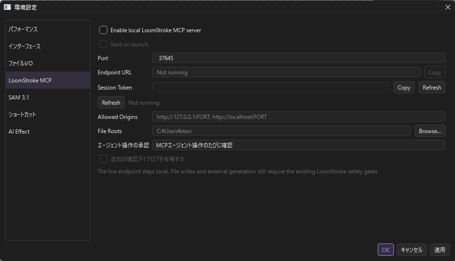Open the エージェント操作の承認 dropdown
Viewport: 455px width, 261px height.
[299, 145]
